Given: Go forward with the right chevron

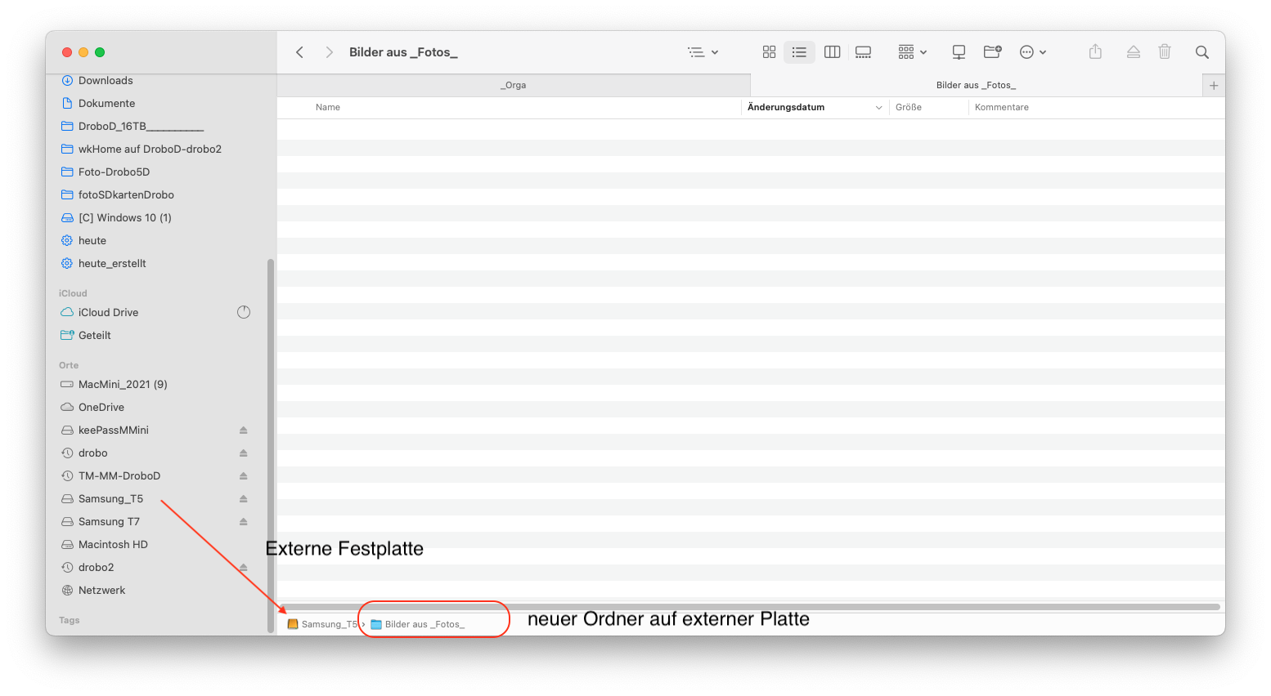Looking at the screenshot, I should point(329,52).
